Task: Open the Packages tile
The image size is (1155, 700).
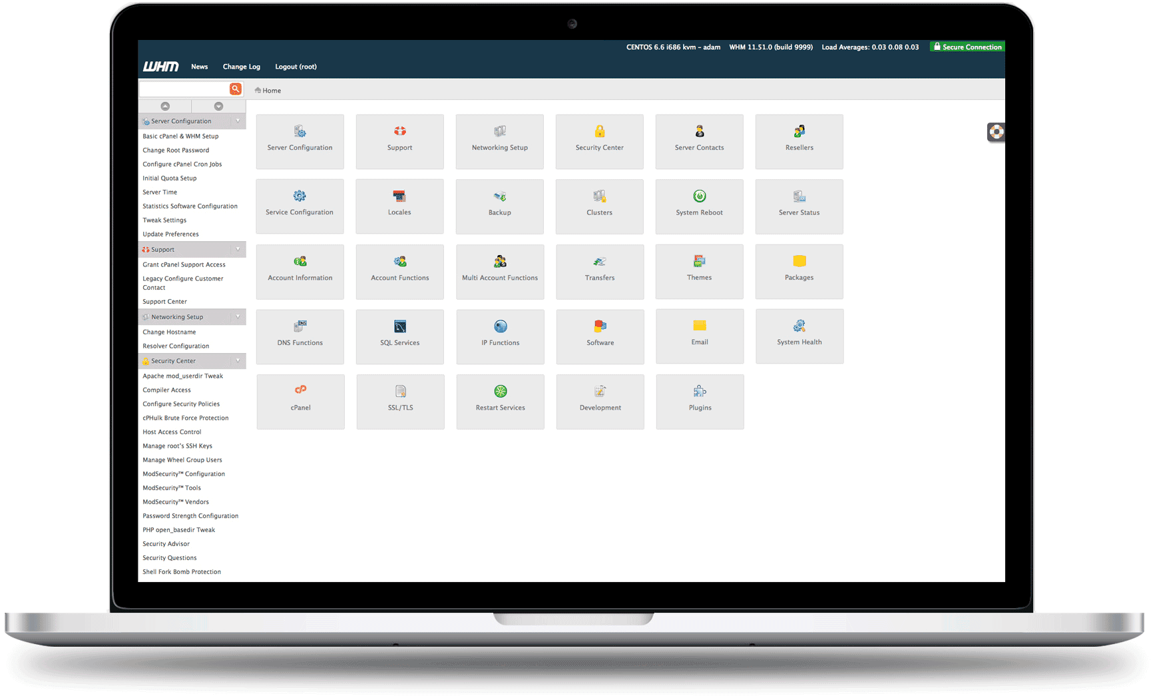Action: [x=799, y=272]
